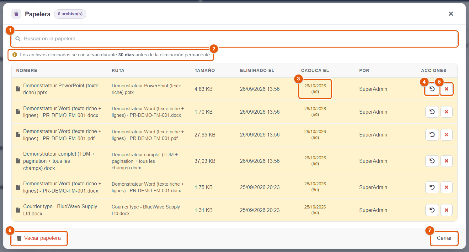Click the file icon beside the PowerPoint .pptx name
This screenshot has width=469, height=252.
coord(18,89)
